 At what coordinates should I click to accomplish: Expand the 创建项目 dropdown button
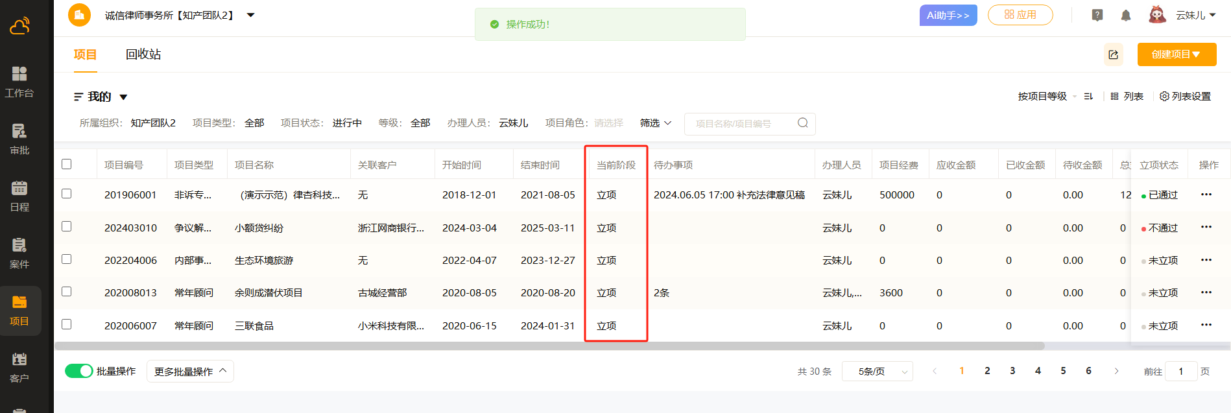(x=1177, y=54)
